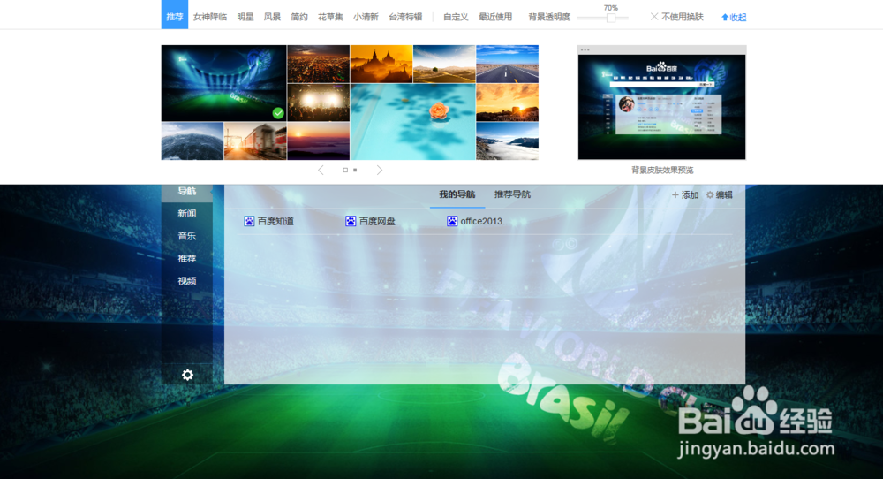Viewport: 883px width, 479px height.
Task: Click the up arrow icon beside 收起
Action: (x=725, y=18)
